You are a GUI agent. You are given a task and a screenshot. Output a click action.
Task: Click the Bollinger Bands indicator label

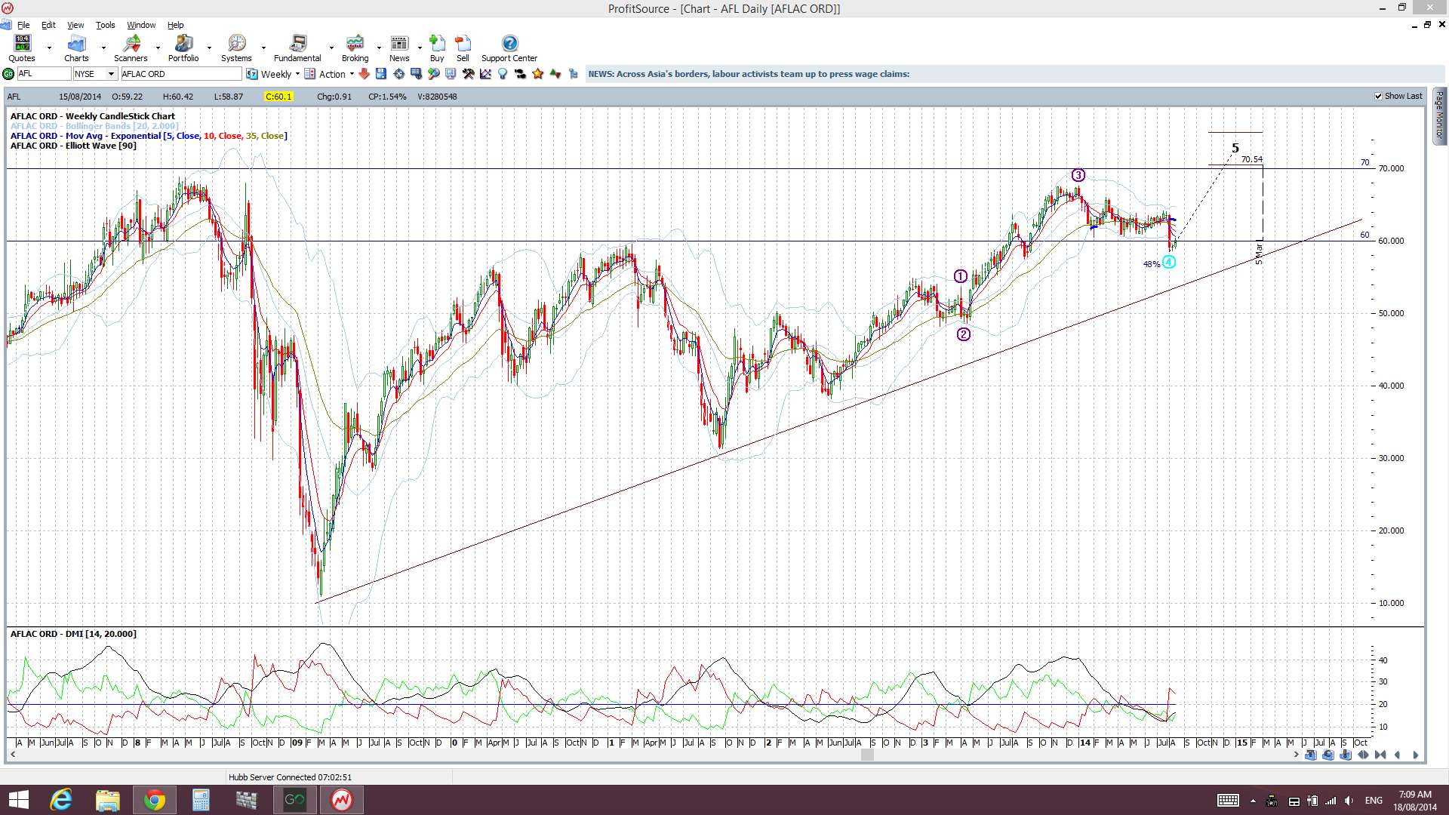(x=94, y=126)
